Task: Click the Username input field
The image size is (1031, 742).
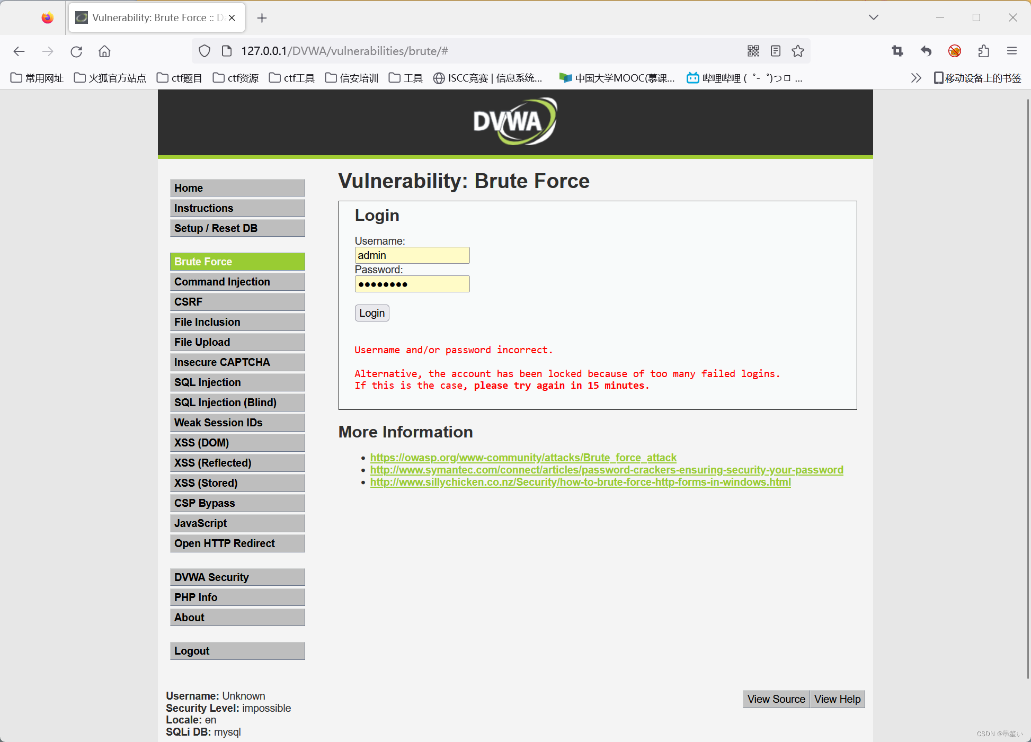Action: 413,255
